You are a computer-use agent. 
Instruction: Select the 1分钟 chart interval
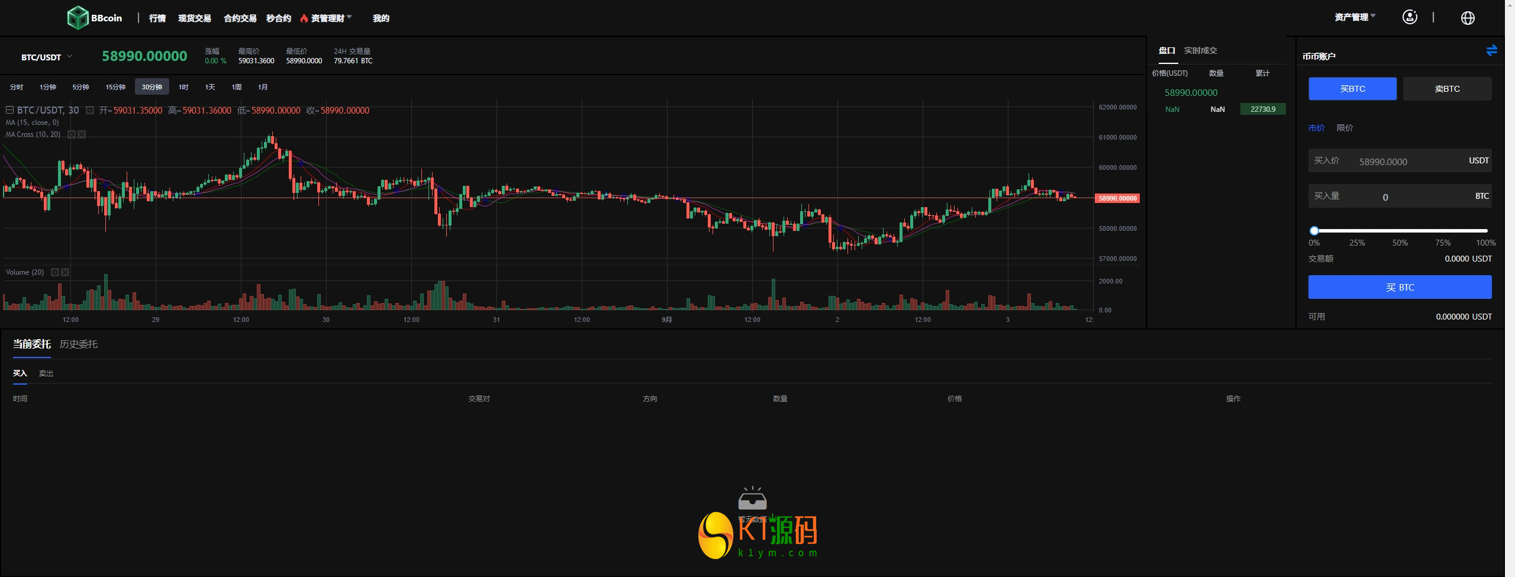click(48, 87)
